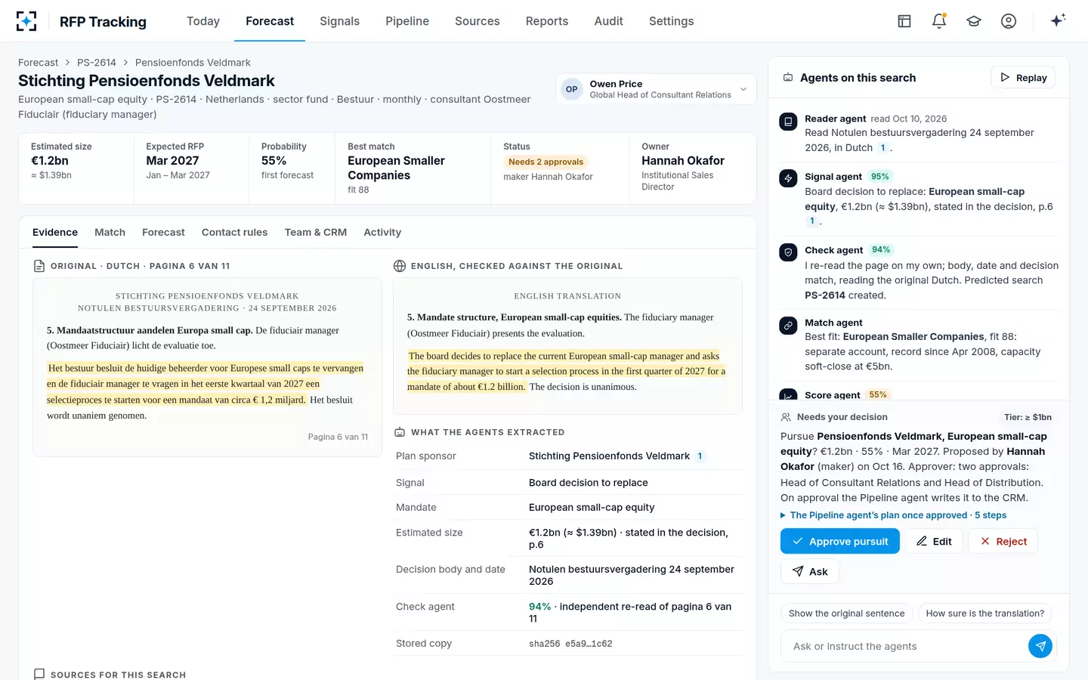Choose 'Show the original sentence' suggestion
This screenshot has height=680, width=1088.
point(847,614)
